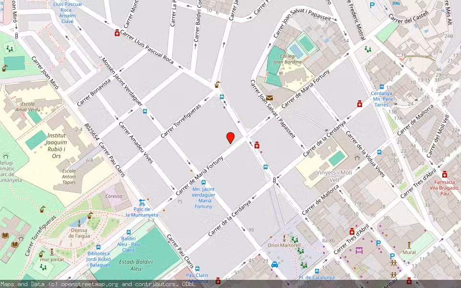Open the bus stop icon above Cerdanya - Mn. Pere Tarrès
Image resolution: width=461 pixels, height=288 pixels.
coord(382,87)
